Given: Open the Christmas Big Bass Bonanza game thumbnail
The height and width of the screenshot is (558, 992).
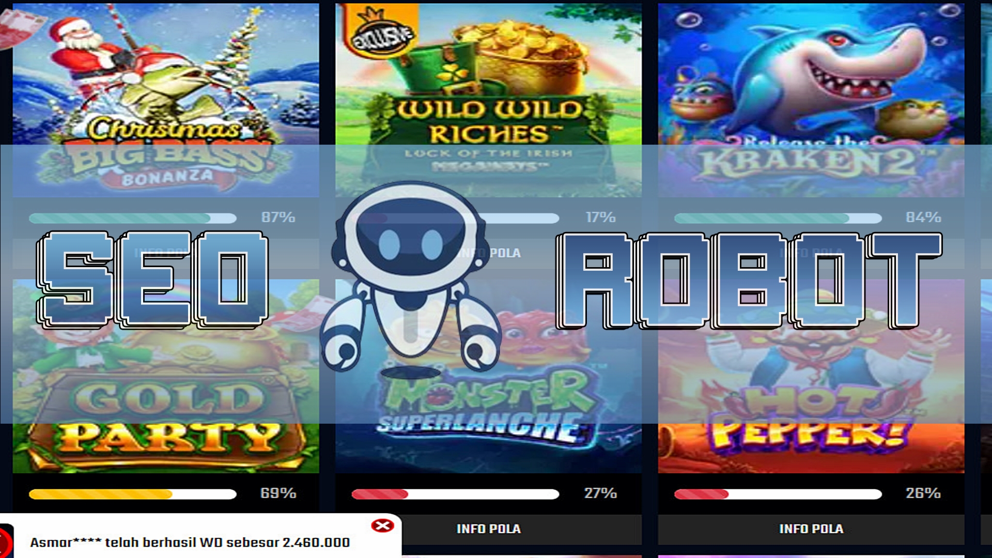Looking at the screenshot, I should point(166,100).
